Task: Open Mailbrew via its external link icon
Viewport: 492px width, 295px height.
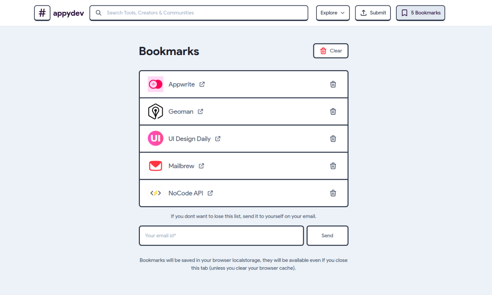Action: point(201,166)
